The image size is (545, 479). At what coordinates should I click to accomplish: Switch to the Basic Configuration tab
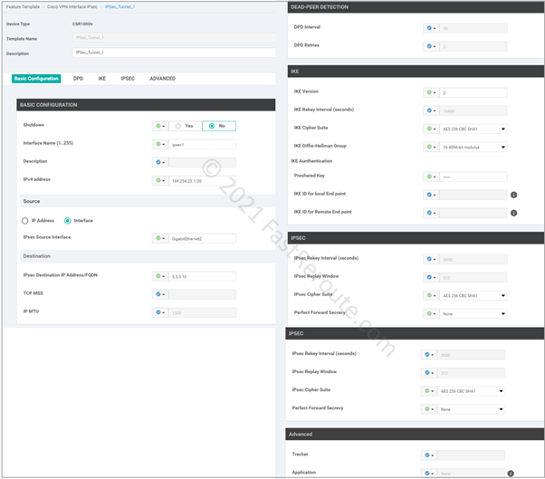click(x=36, y=79)
